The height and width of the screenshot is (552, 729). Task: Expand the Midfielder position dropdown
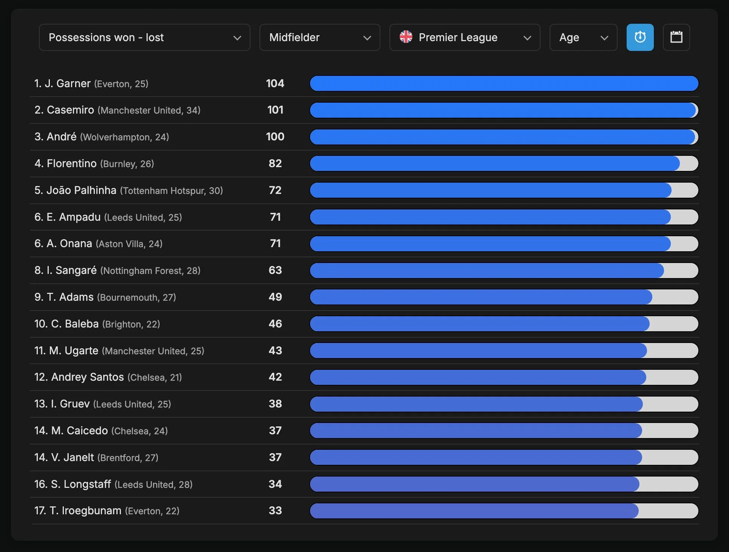[320, 37]
